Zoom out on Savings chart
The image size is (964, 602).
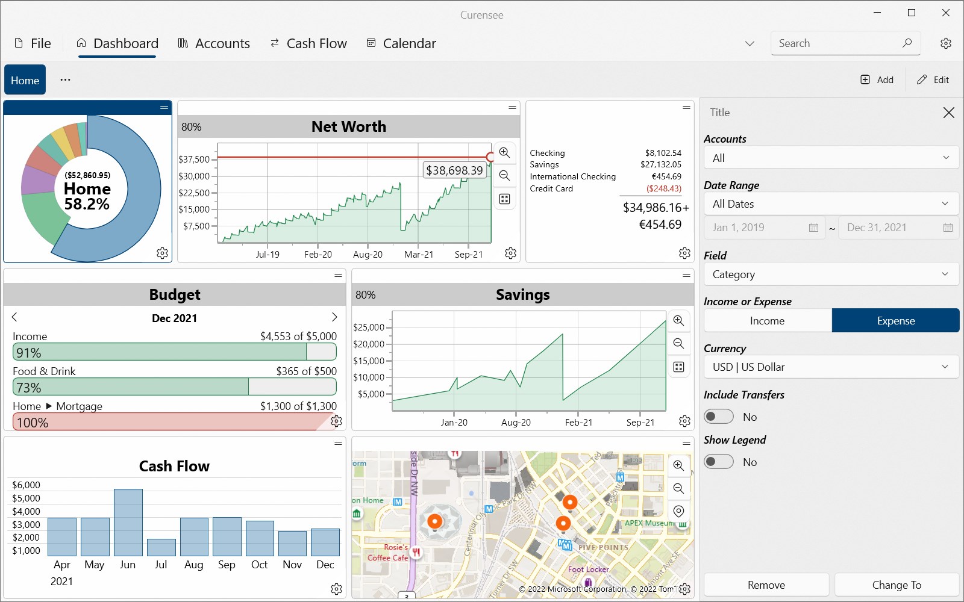click(678, 344)
